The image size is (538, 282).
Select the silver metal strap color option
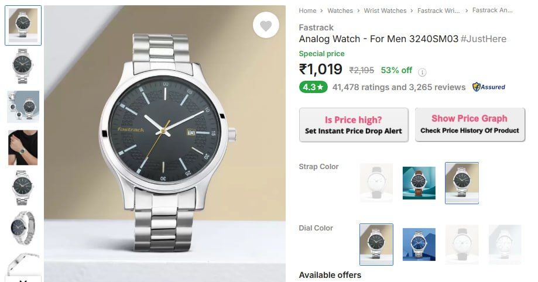tap(462, 183)
